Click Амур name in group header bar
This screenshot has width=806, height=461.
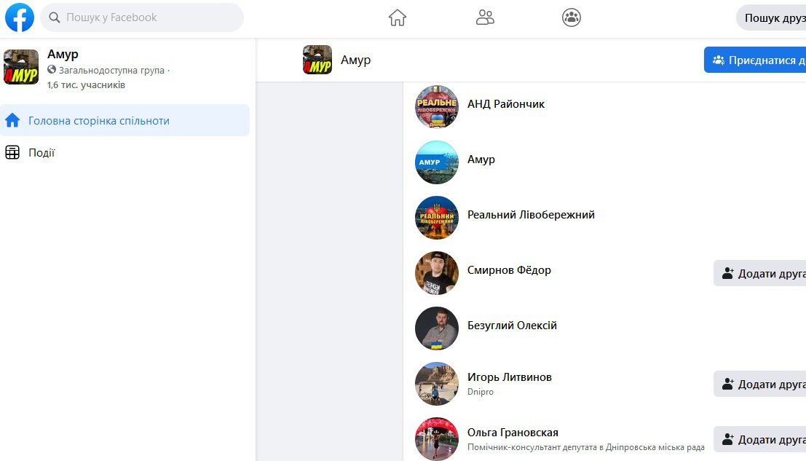pyautogui.click(x=356, y=60)
